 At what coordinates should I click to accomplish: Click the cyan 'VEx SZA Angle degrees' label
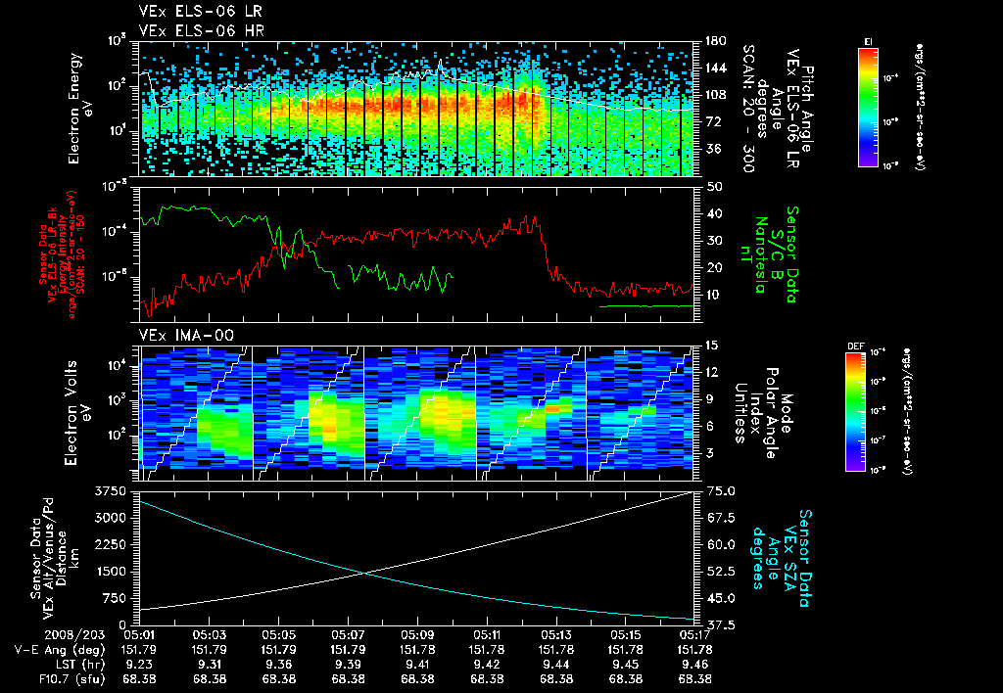click(782, 558)
